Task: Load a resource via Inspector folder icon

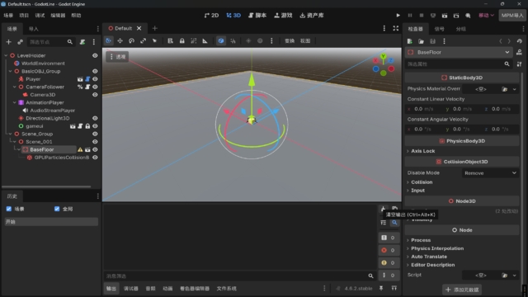Action: click(422, 41)
